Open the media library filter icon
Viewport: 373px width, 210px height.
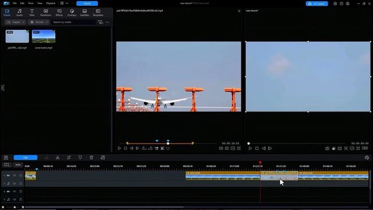(100, 22)
